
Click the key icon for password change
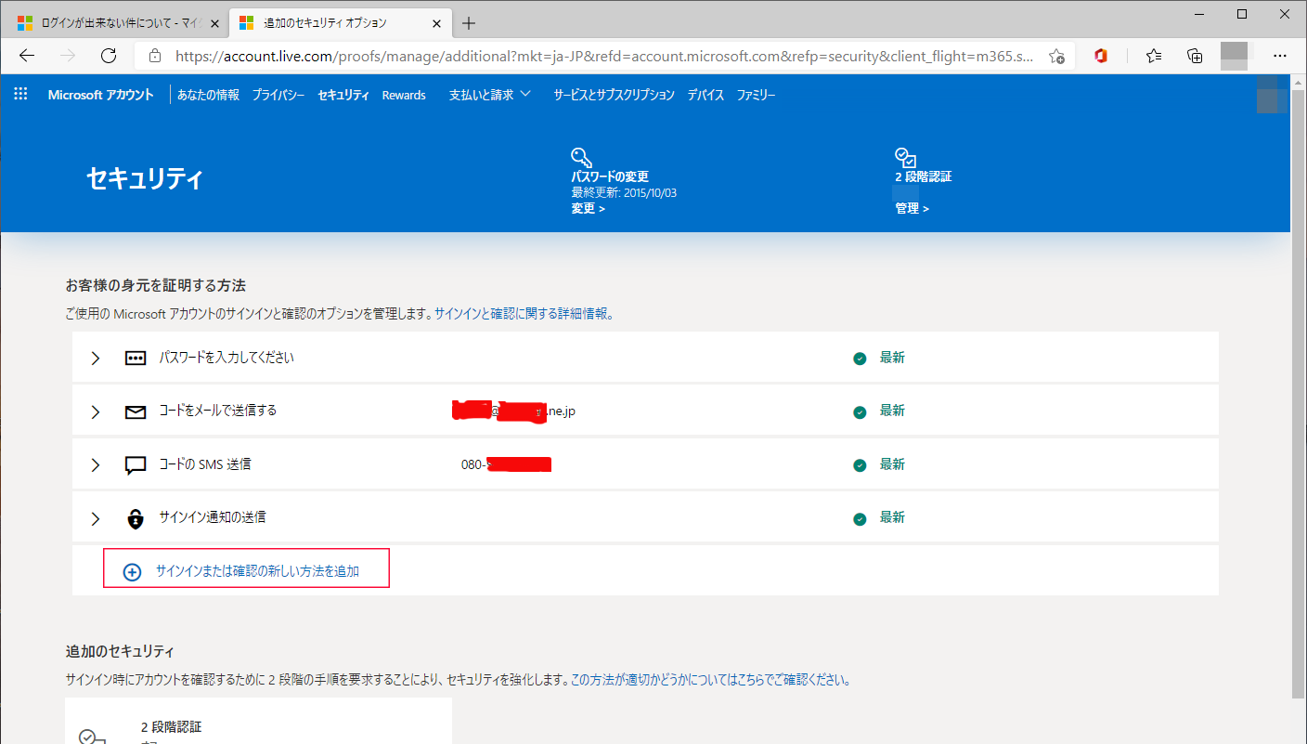[x=581, y=157]
